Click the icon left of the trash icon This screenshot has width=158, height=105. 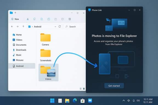click(63, 19)
